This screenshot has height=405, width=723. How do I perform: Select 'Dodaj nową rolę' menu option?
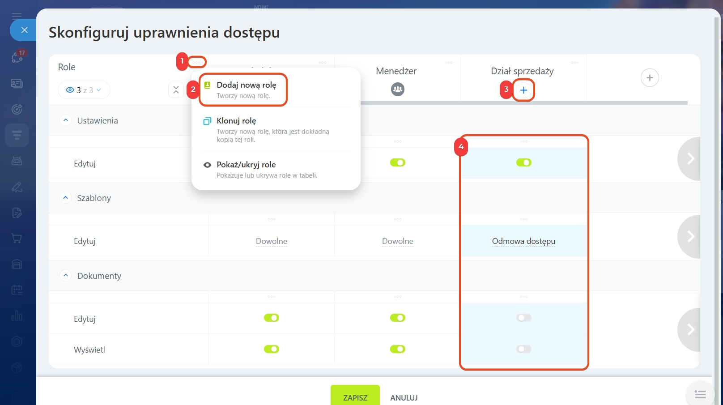tap(246, 90)
